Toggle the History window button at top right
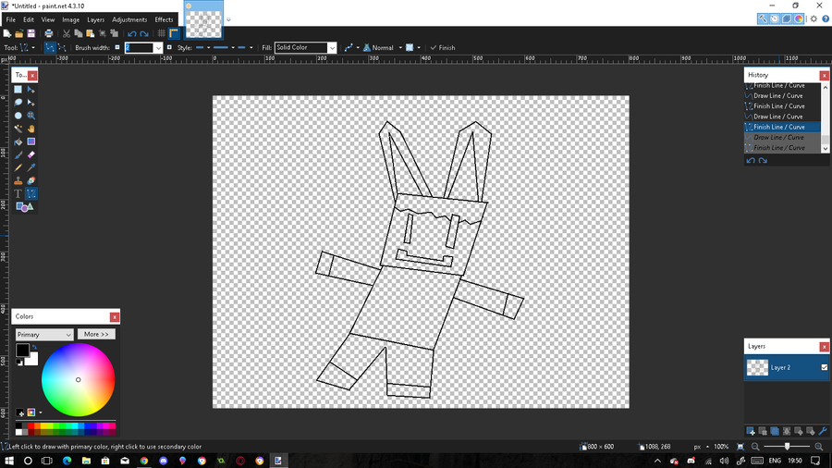 (775, 19)
